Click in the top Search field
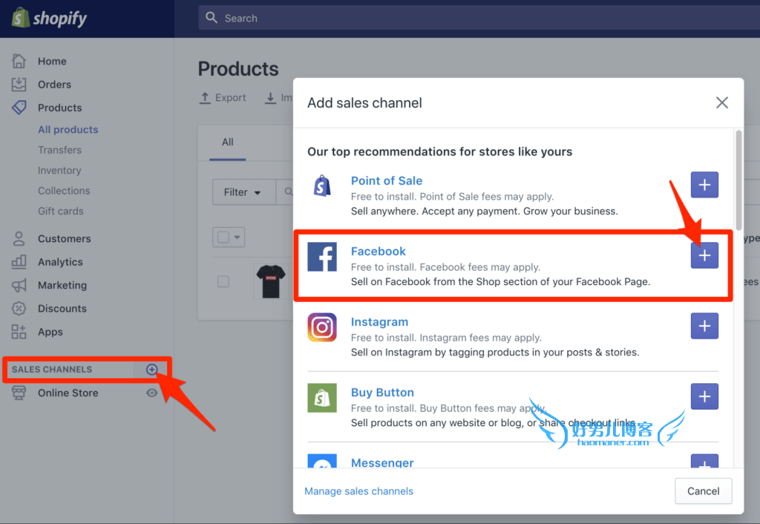760x524 pixels. click(x=479, y=18)
